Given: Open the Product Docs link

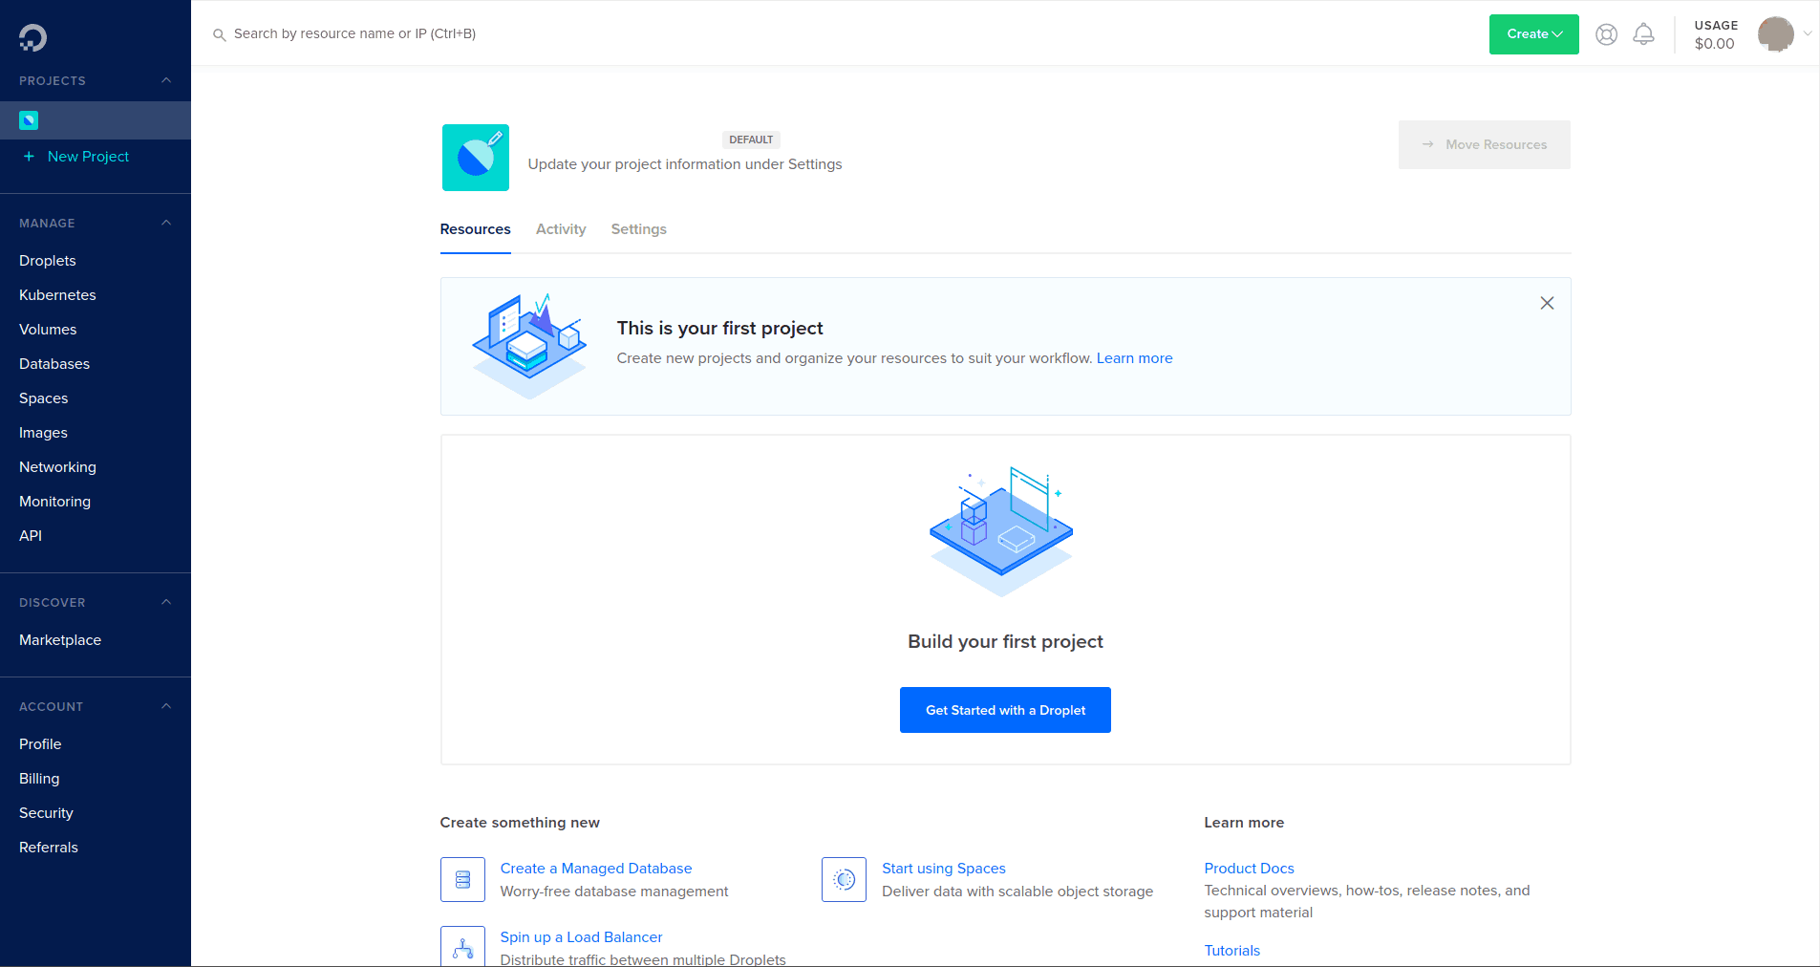Looking at the screenshot, I should (1249, 869).
